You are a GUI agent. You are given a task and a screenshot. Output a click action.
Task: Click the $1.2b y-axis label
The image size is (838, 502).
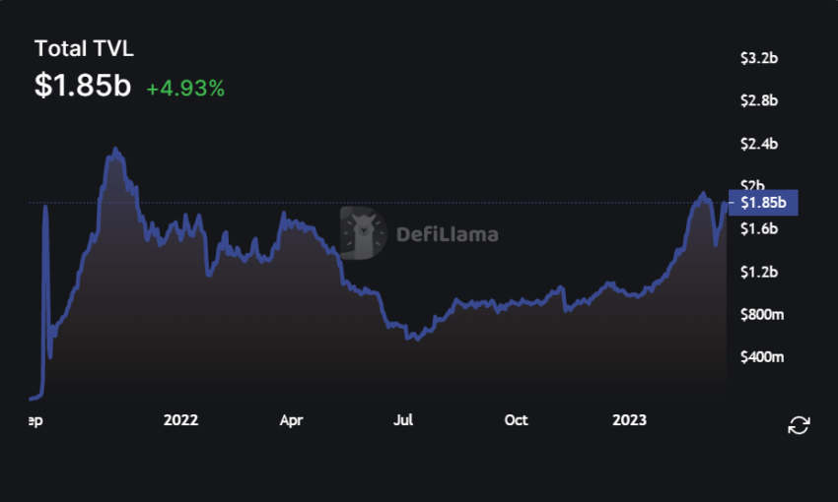tap(759, 272)
